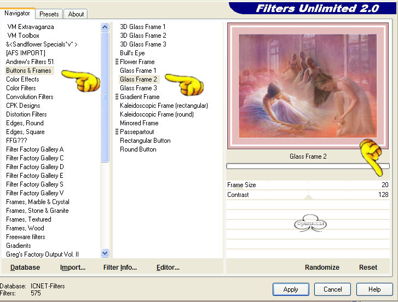
Task: Select Edges, Square category
Action: (x=25, y=132)
